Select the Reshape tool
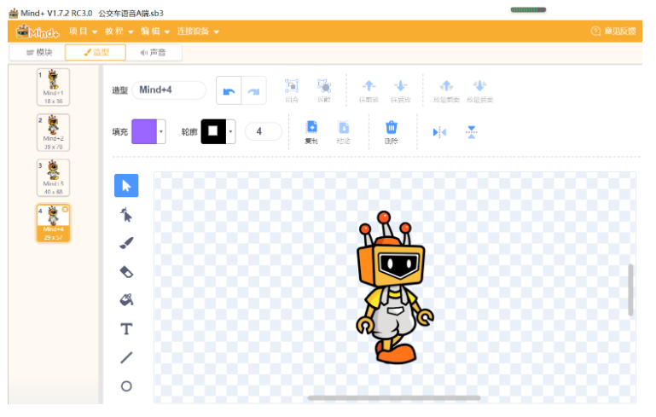Screen dimensions: 656x417 (126, 215)
